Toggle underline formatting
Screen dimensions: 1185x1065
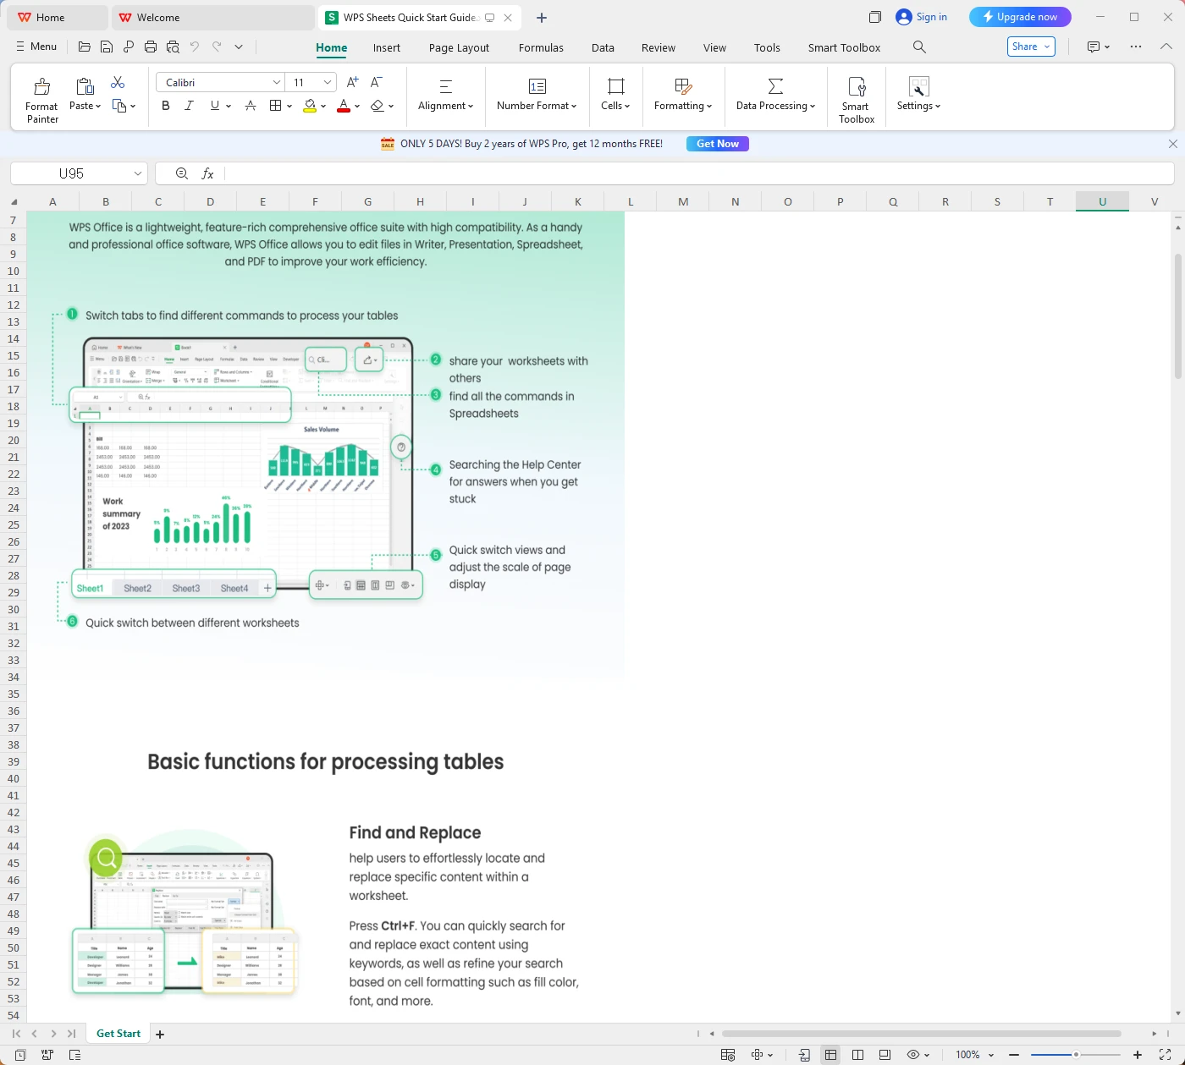[x=215, y=106]
